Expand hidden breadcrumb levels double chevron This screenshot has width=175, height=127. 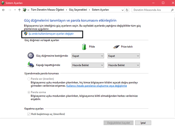(28, 10)
